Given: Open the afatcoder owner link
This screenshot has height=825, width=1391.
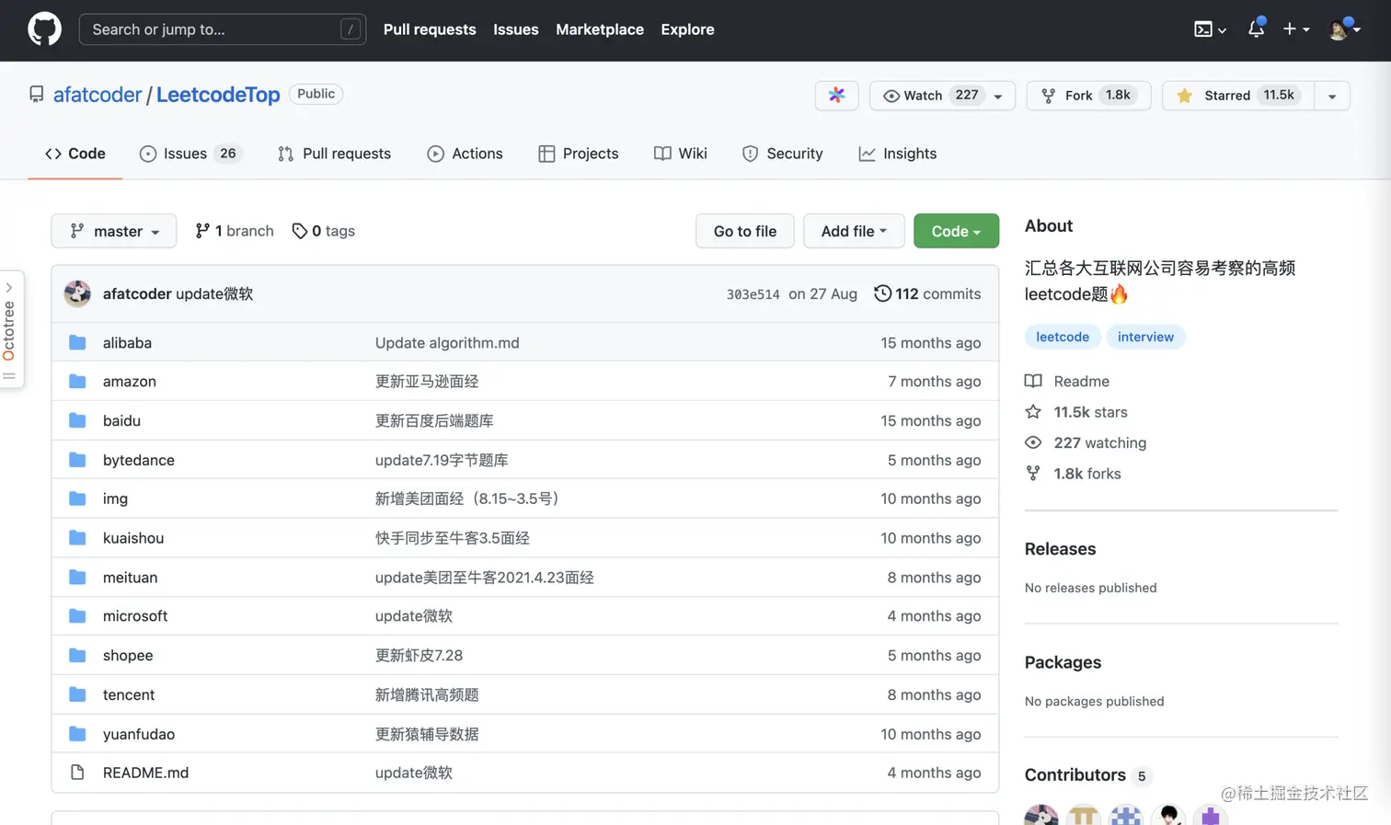Looking at the screenshot, I should pyautogui.click(x=98, y=95).
